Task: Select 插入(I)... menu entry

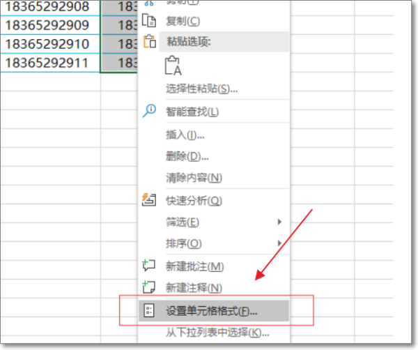Action: click(214, 135)
